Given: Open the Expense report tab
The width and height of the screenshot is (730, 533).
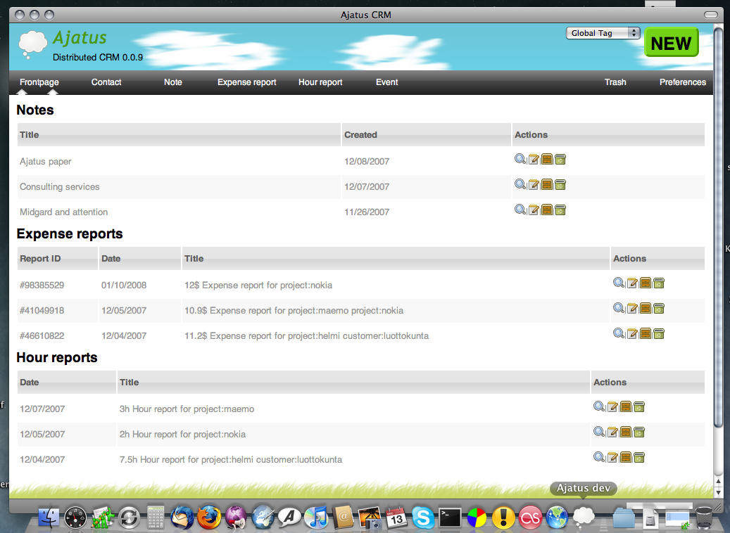Looking at the screenshot, I should coord(246,82).
